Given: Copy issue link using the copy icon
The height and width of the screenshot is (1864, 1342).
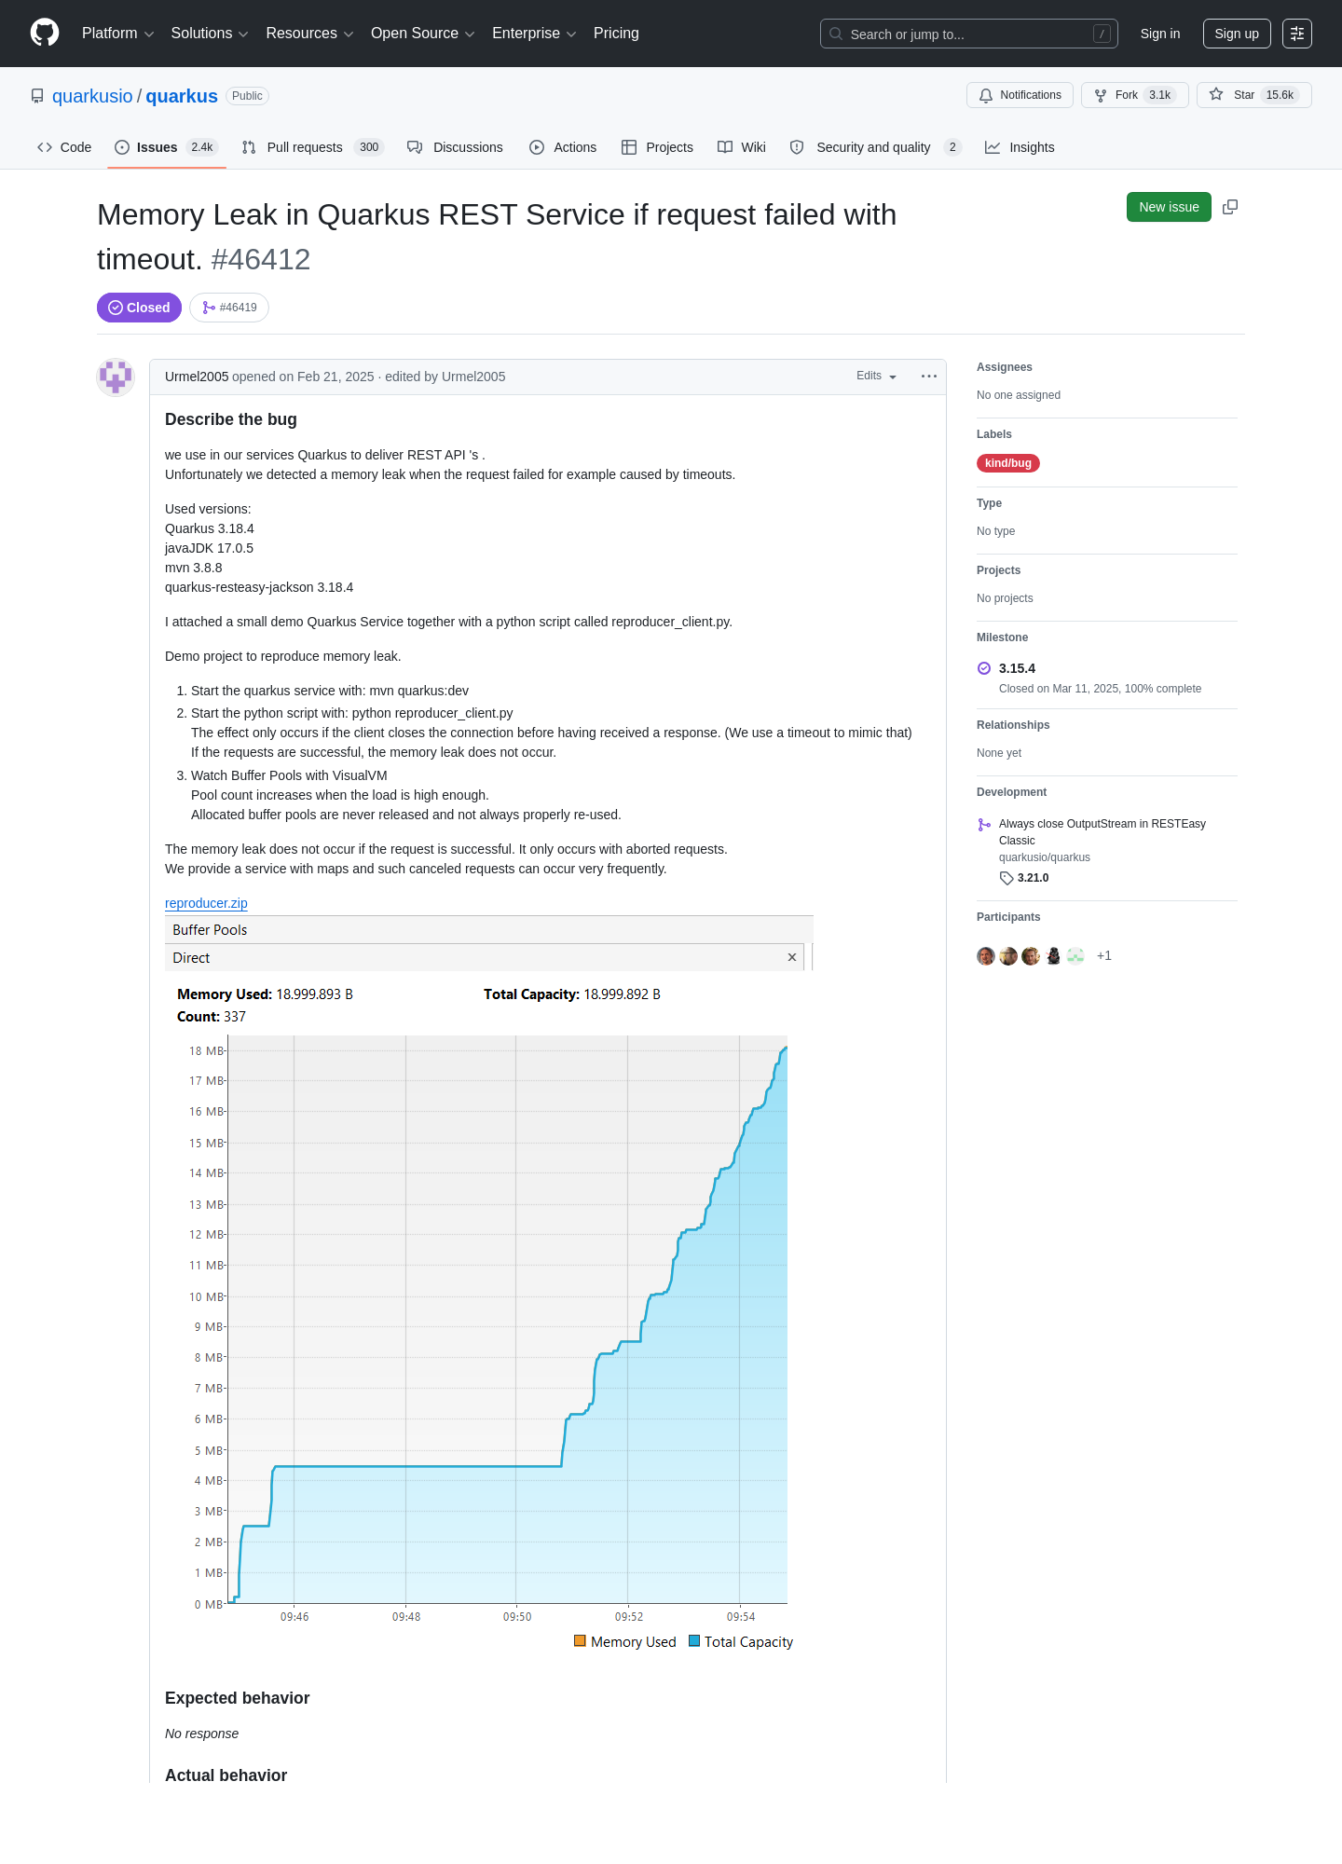Looking at the screenshot, I should tap(1230, 207).
